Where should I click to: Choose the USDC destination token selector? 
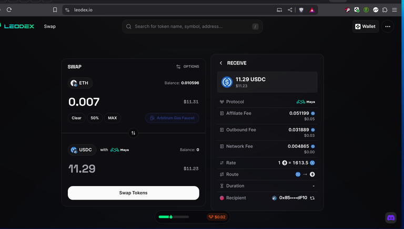pos(82,150)
